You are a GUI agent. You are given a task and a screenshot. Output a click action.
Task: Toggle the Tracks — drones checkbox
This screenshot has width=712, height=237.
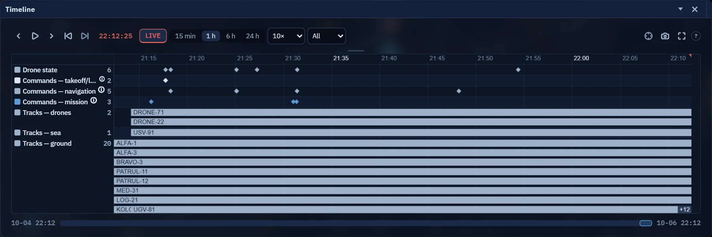[x=17, y=113]
